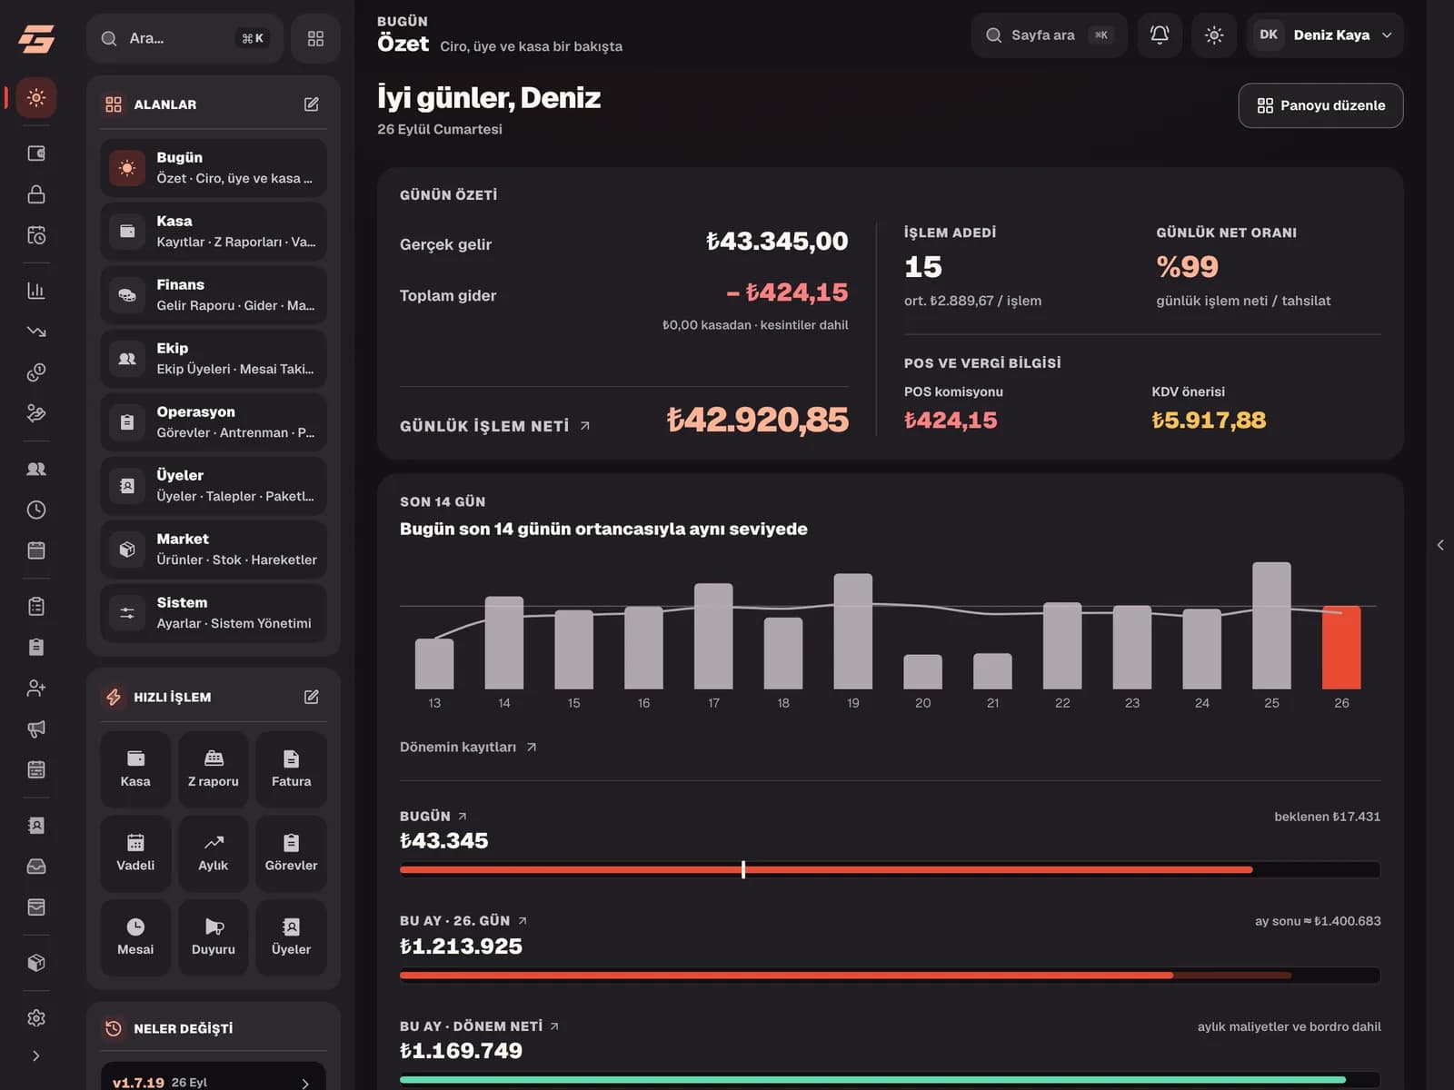Open the Üyeler area in ALANLAR list
The width and height of the screenshot is (1454, 1090).
[214, 486]
